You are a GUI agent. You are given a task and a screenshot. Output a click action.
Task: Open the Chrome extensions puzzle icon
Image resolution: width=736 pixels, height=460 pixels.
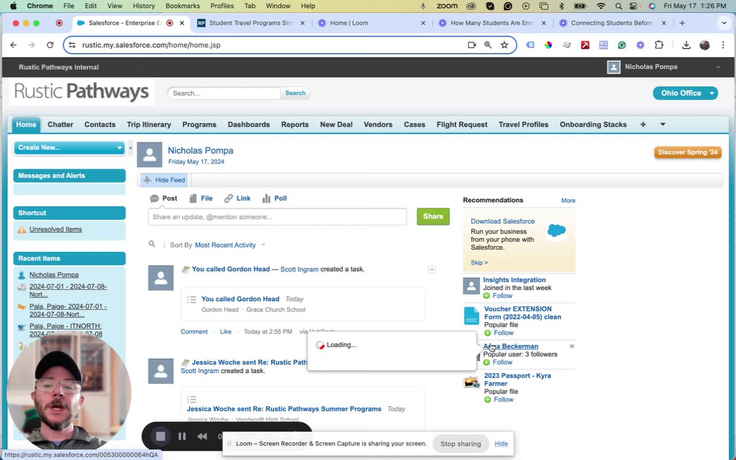[659, 45]
